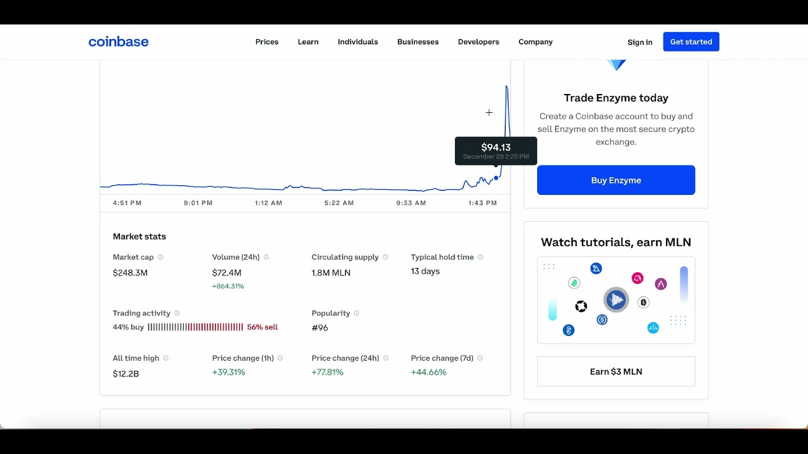Click the 44% buy label
The height and width of the screenshot is (454, 808).
point(129,327)
